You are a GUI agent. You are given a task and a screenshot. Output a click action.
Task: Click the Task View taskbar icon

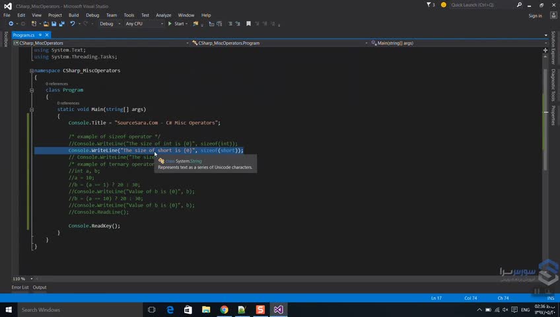pos(152,310)
